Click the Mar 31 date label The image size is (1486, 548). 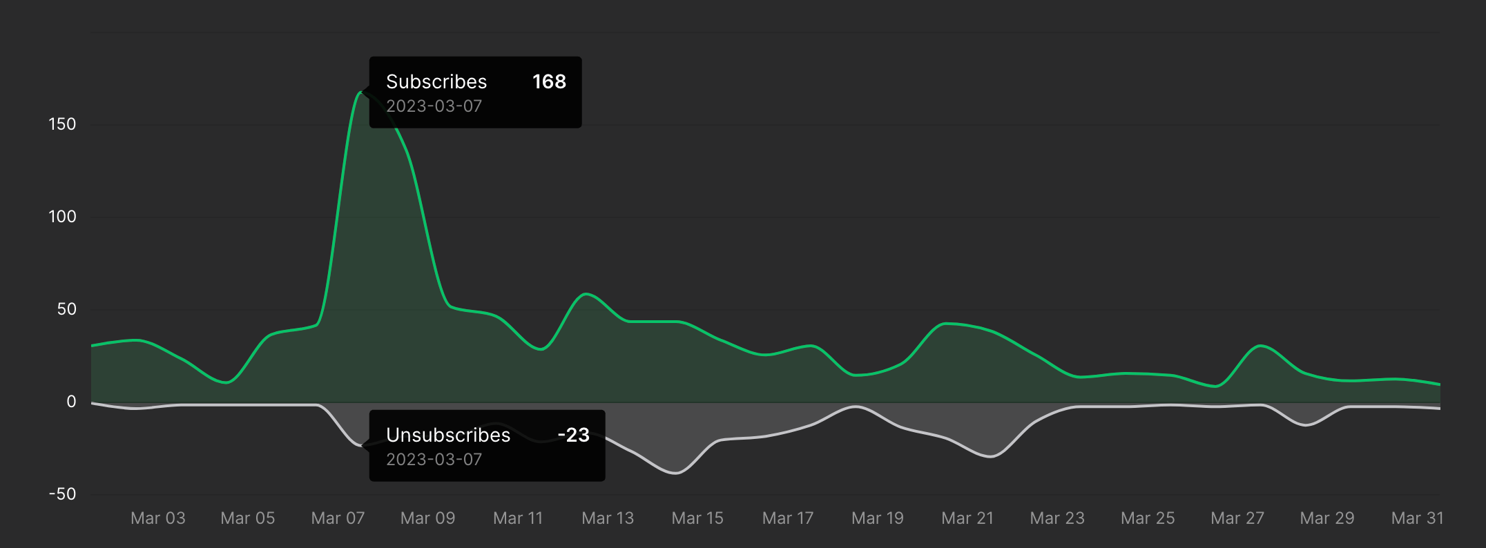[x=1417, y=518]
